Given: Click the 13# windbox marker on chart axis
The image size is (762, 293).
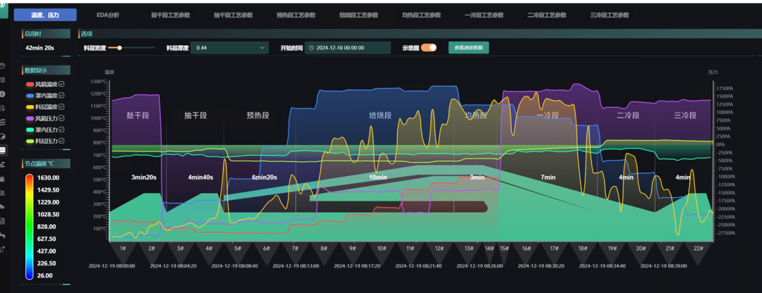Looking at the screenshot, I should tap(468, 248).
